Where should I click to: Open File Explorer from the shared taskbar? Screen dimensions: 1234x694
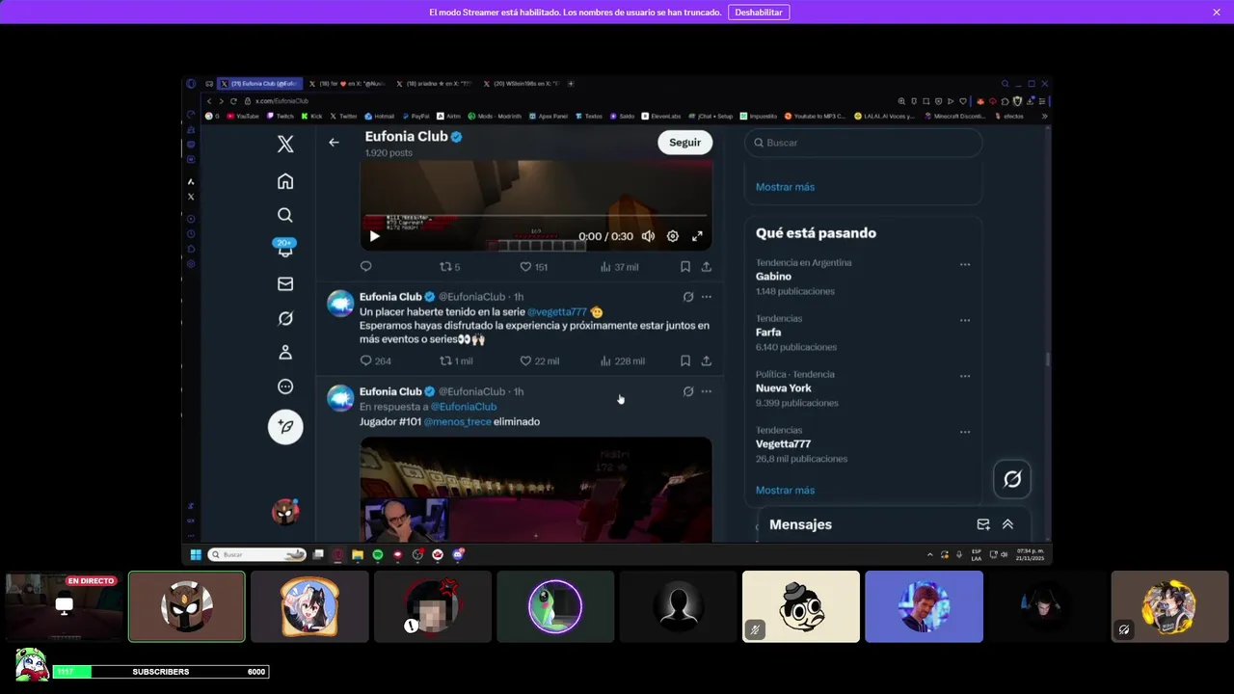(357, 554)
